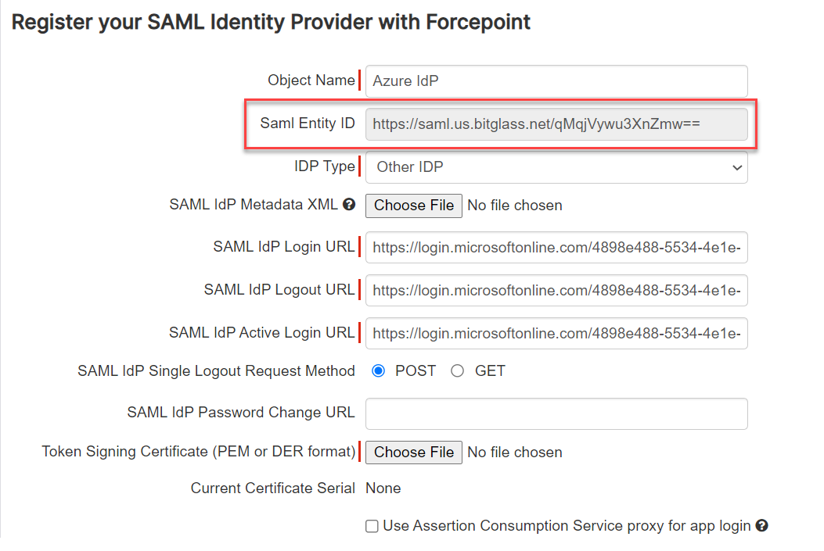824x551 pixels.
Task: Choose File for Token Signing Certificate
Action: tap(413, 452)
